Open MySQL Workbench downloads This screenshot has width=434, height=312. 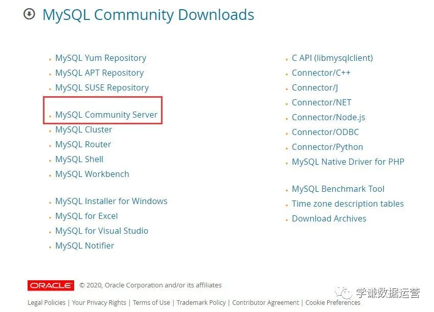click(92, 174)
